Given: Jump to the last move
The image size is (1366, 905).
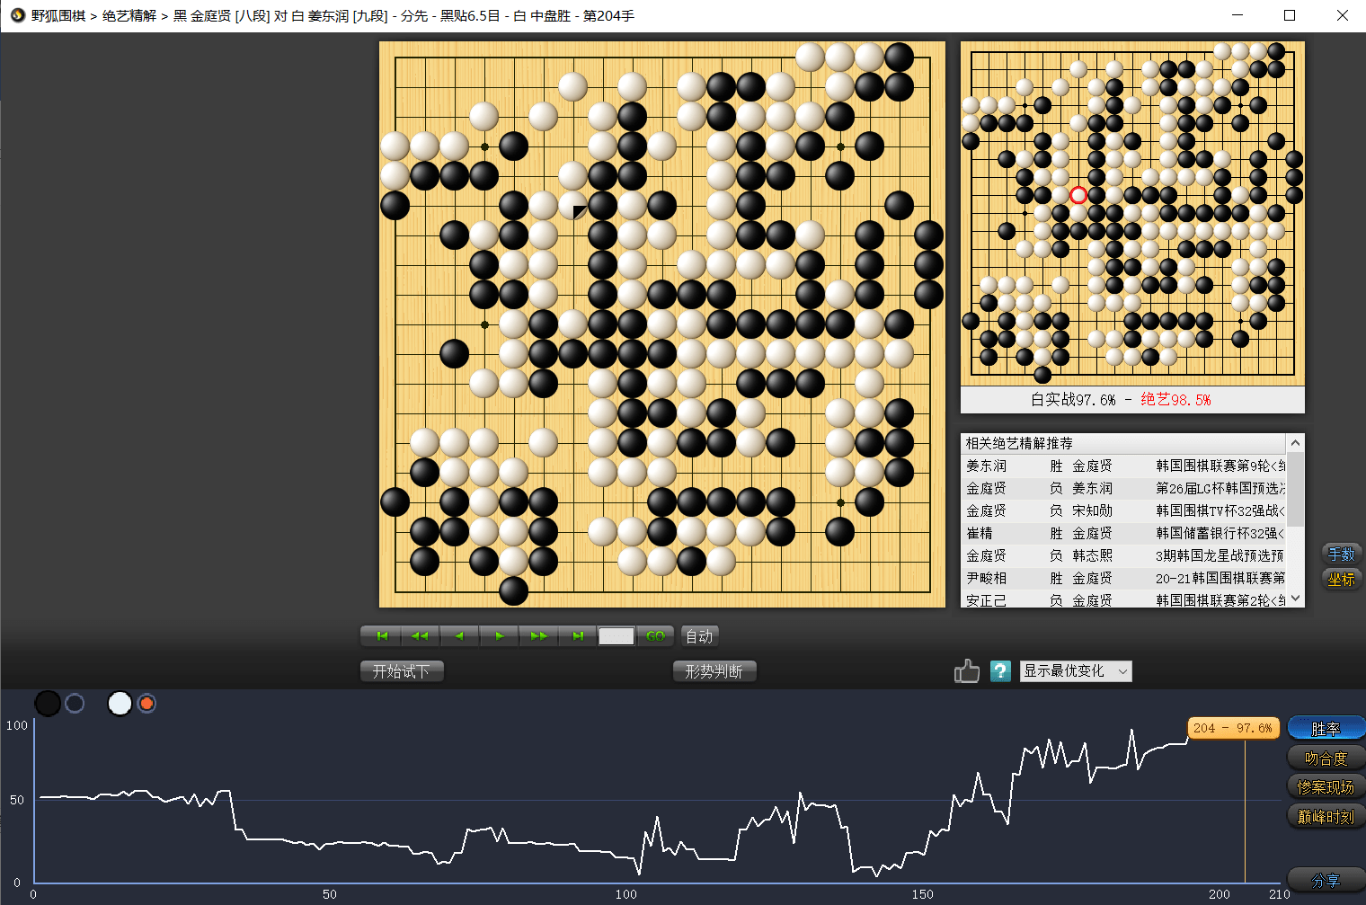Looking at the screenshot, I should pyautogui.click(x=578, y=636).
